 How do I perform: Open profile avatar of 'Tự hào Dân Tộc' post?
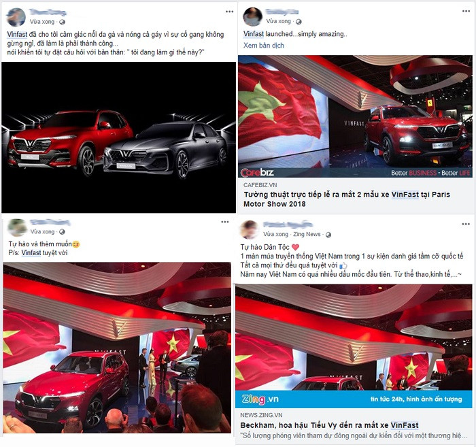coord(250,230)
